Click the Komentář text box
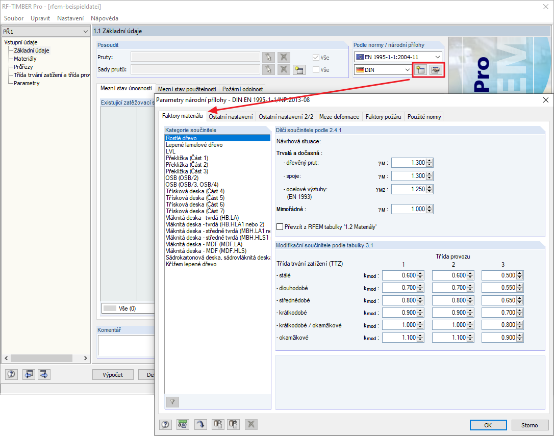This screenshot has height=436, width=554. pos(126,345)
